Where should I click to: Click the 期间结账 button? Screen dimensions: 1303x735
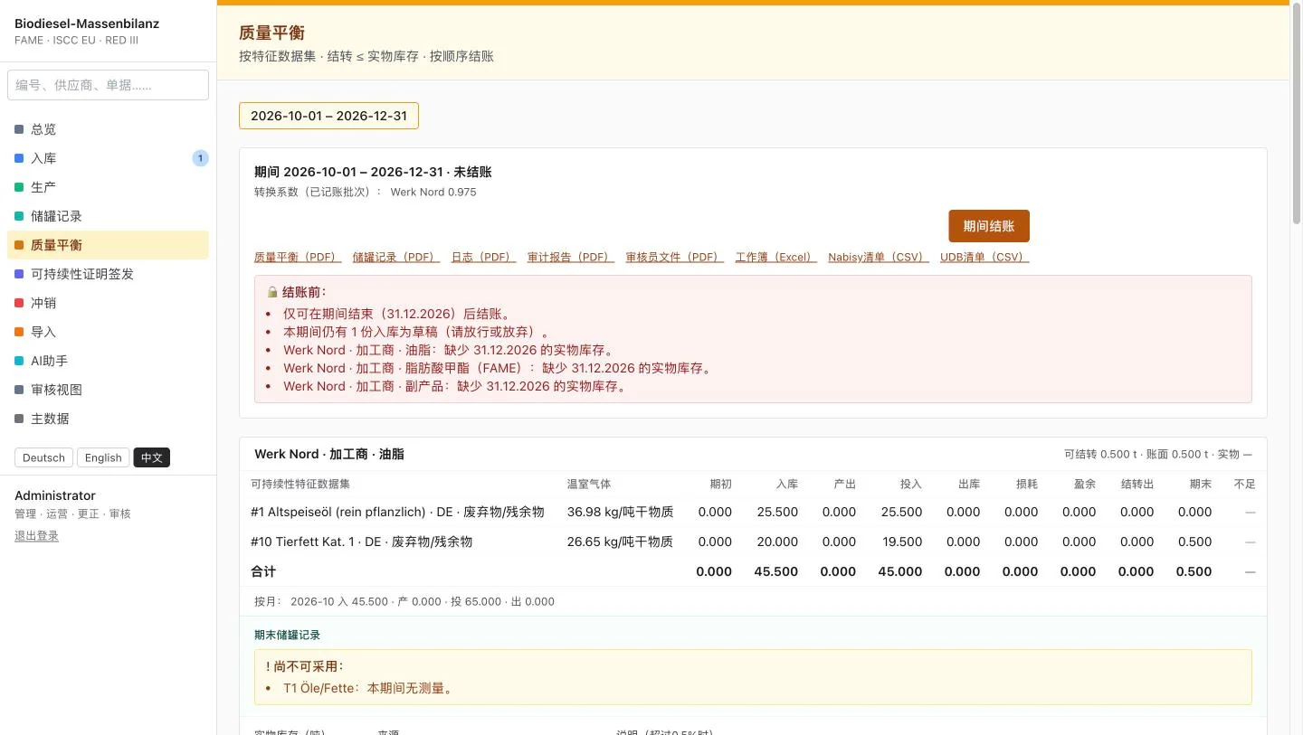989,226
